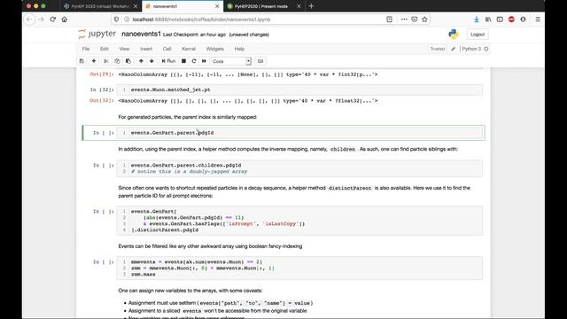Click cell containing distinctParent.pdgId code

click(299, 221)
